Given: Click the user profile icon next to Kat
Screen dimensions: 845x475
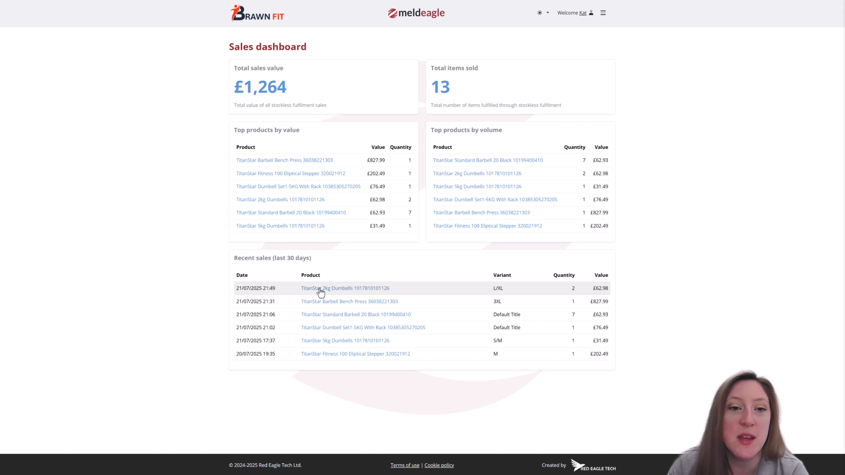Looking at the screenshot, I should tap(591, 13).
